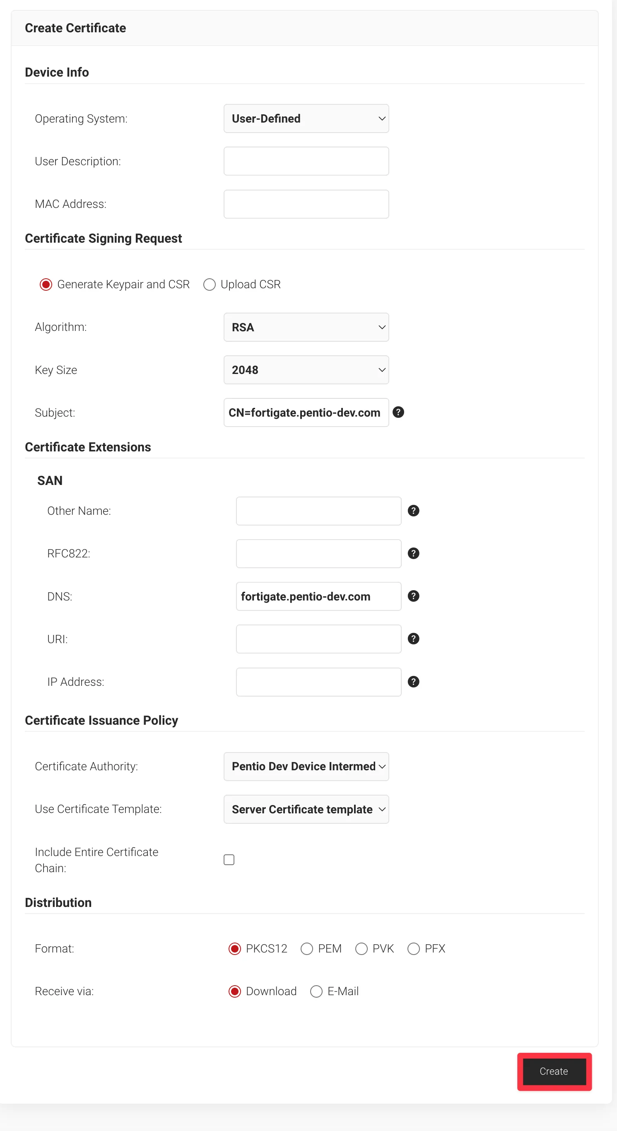Click the Create Certificate heading

[75, 28]
